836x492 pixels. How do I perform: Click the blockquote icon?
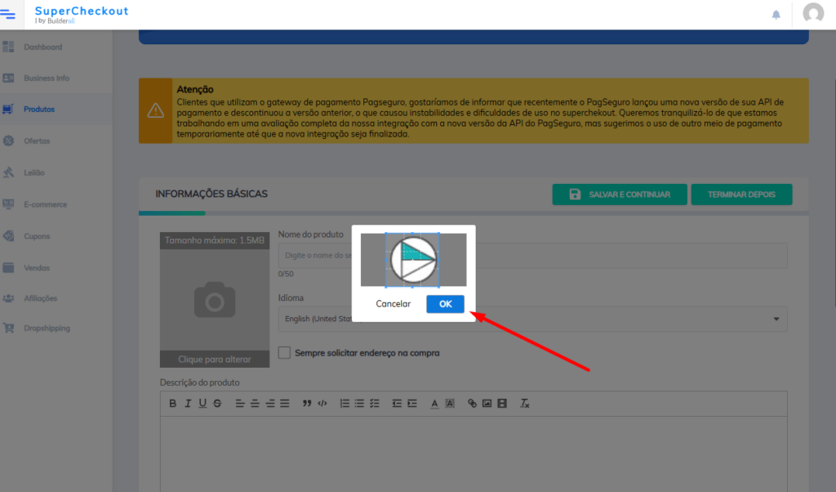point(307,404)
